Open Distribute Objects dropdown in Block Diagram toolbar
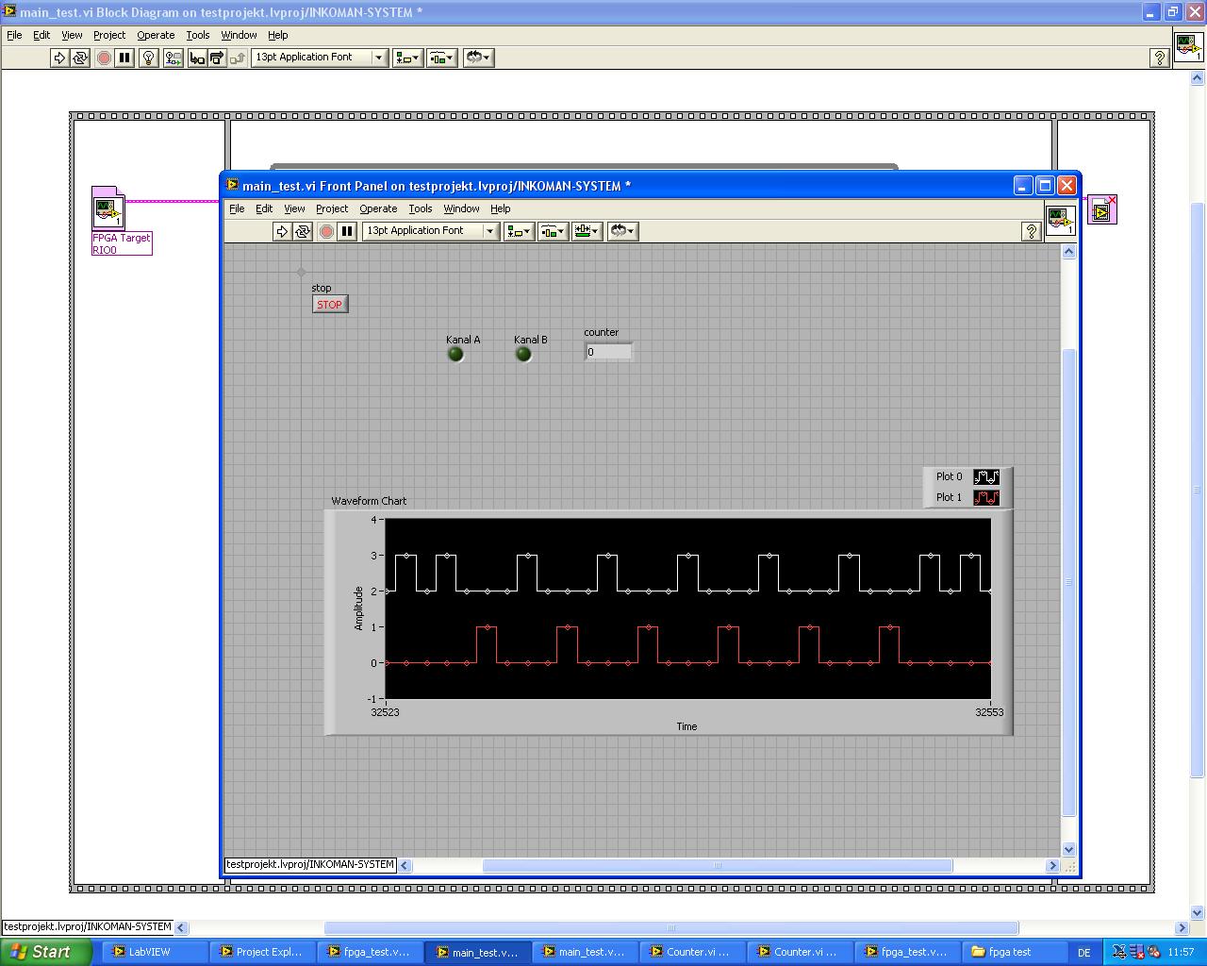Image resolution: width=1207 pixels, height=966 pixels. point(441,58)
